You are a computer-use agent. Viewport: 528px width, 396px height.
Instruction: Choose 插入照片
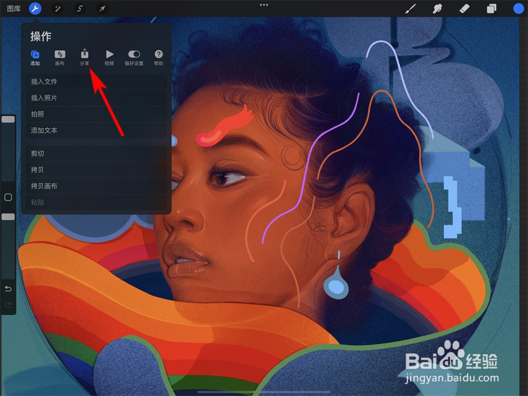pyautogui.click(x=96, y=98)
